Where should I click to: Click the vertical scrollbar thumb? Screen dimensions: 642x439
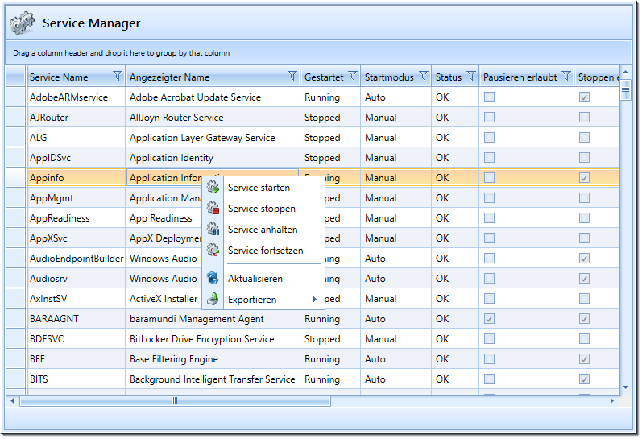pyautogui.click(x=625, y=90)
